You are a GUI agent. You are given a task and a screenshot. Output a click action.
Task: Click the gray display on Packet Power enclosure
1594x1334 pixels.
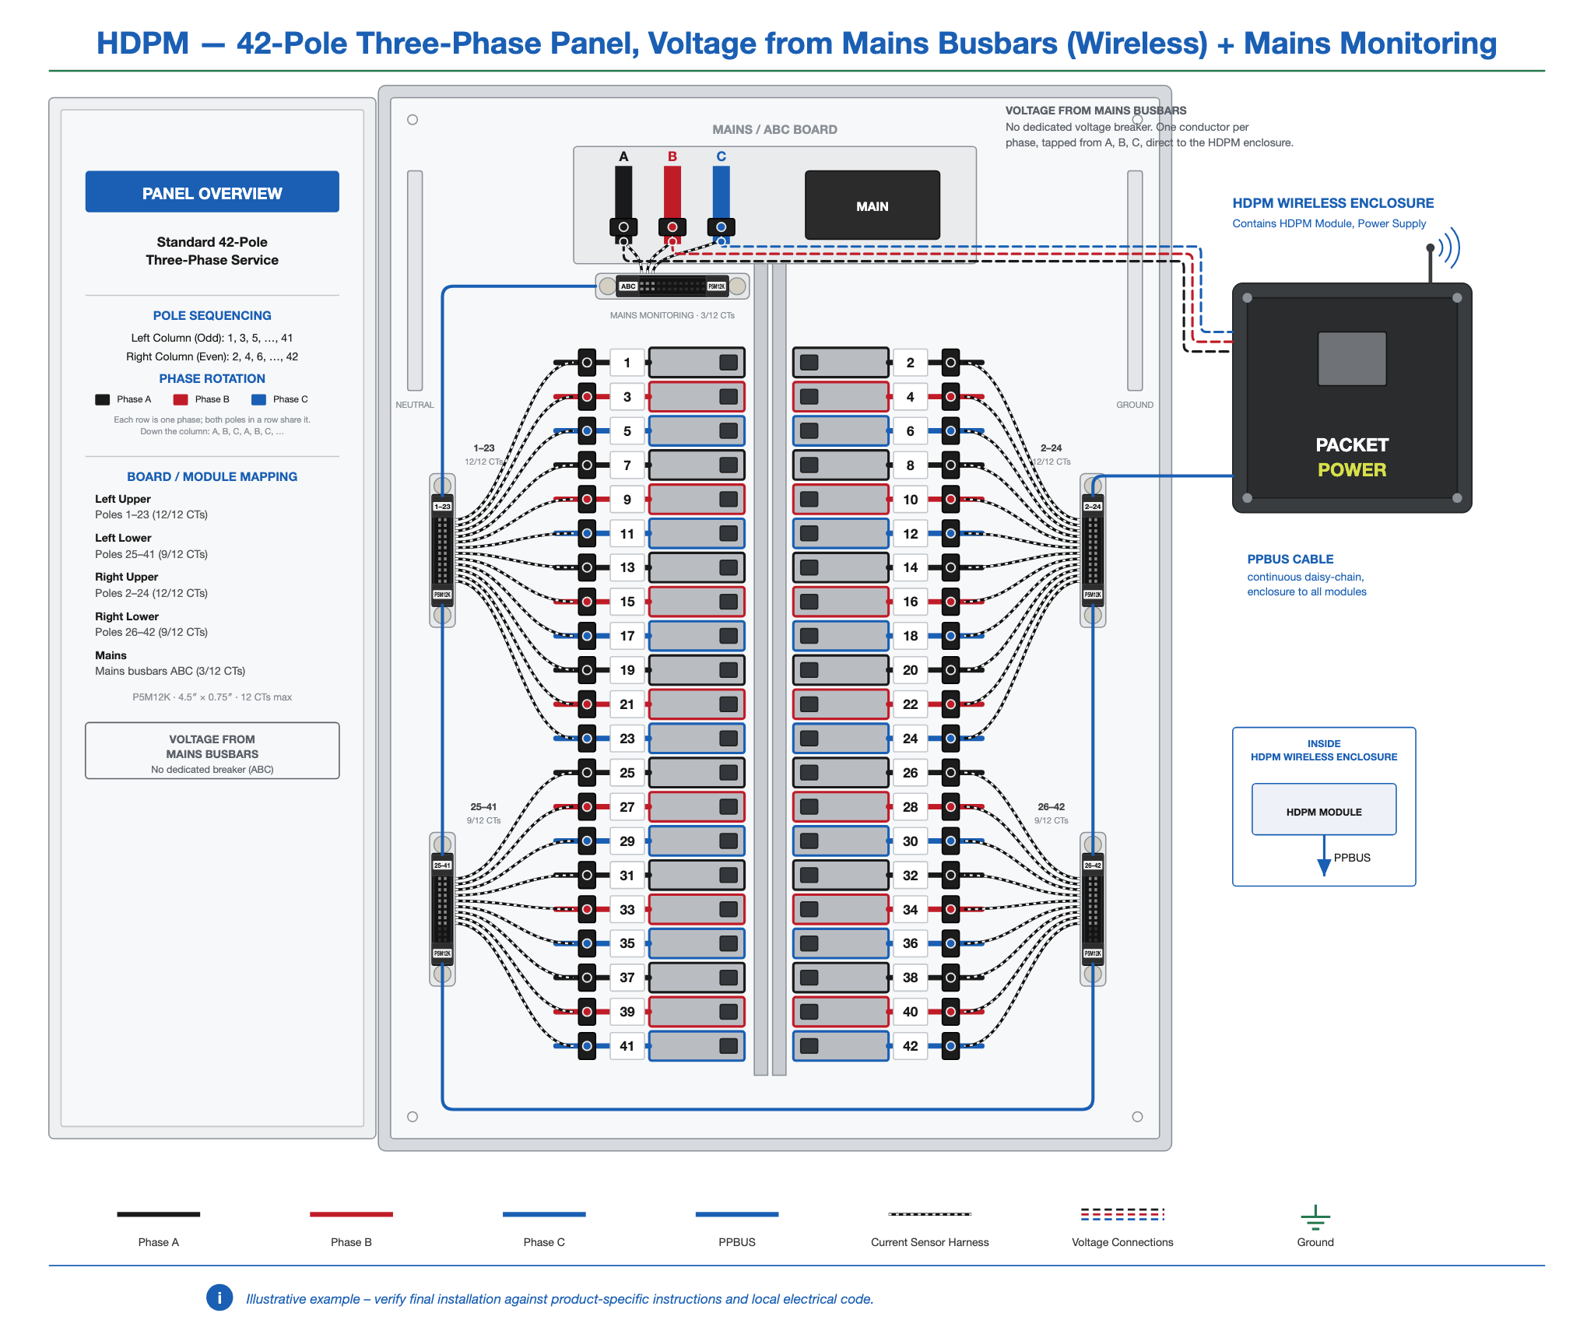click(1352, 359)
